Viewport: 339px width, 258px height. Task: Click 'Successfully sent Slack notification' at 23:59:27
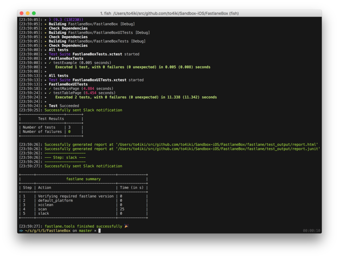[x=83, y=166]
